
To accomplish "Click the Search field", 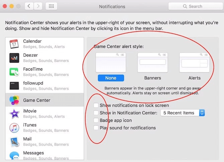I will coord(195,6).
